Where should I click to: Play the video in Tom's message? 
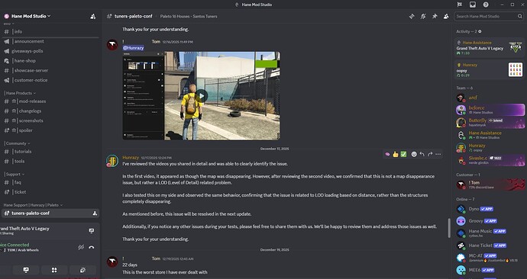point(202,96)
